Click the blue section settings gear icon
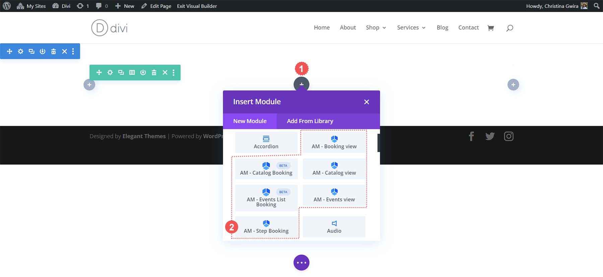603x277 pixels. [x=20, y=51]
